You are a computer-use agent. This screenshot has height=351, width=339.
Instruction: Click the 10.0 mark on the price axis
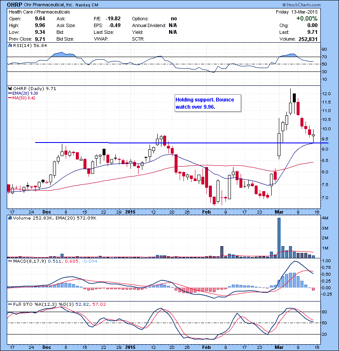pos(326,129)
